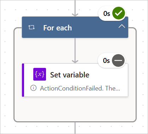
Task: Click the arrowhead entering the For each header
Action: (75, 15)
